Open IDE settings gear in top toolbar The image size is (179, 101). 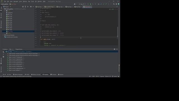[x=116, y=4]
